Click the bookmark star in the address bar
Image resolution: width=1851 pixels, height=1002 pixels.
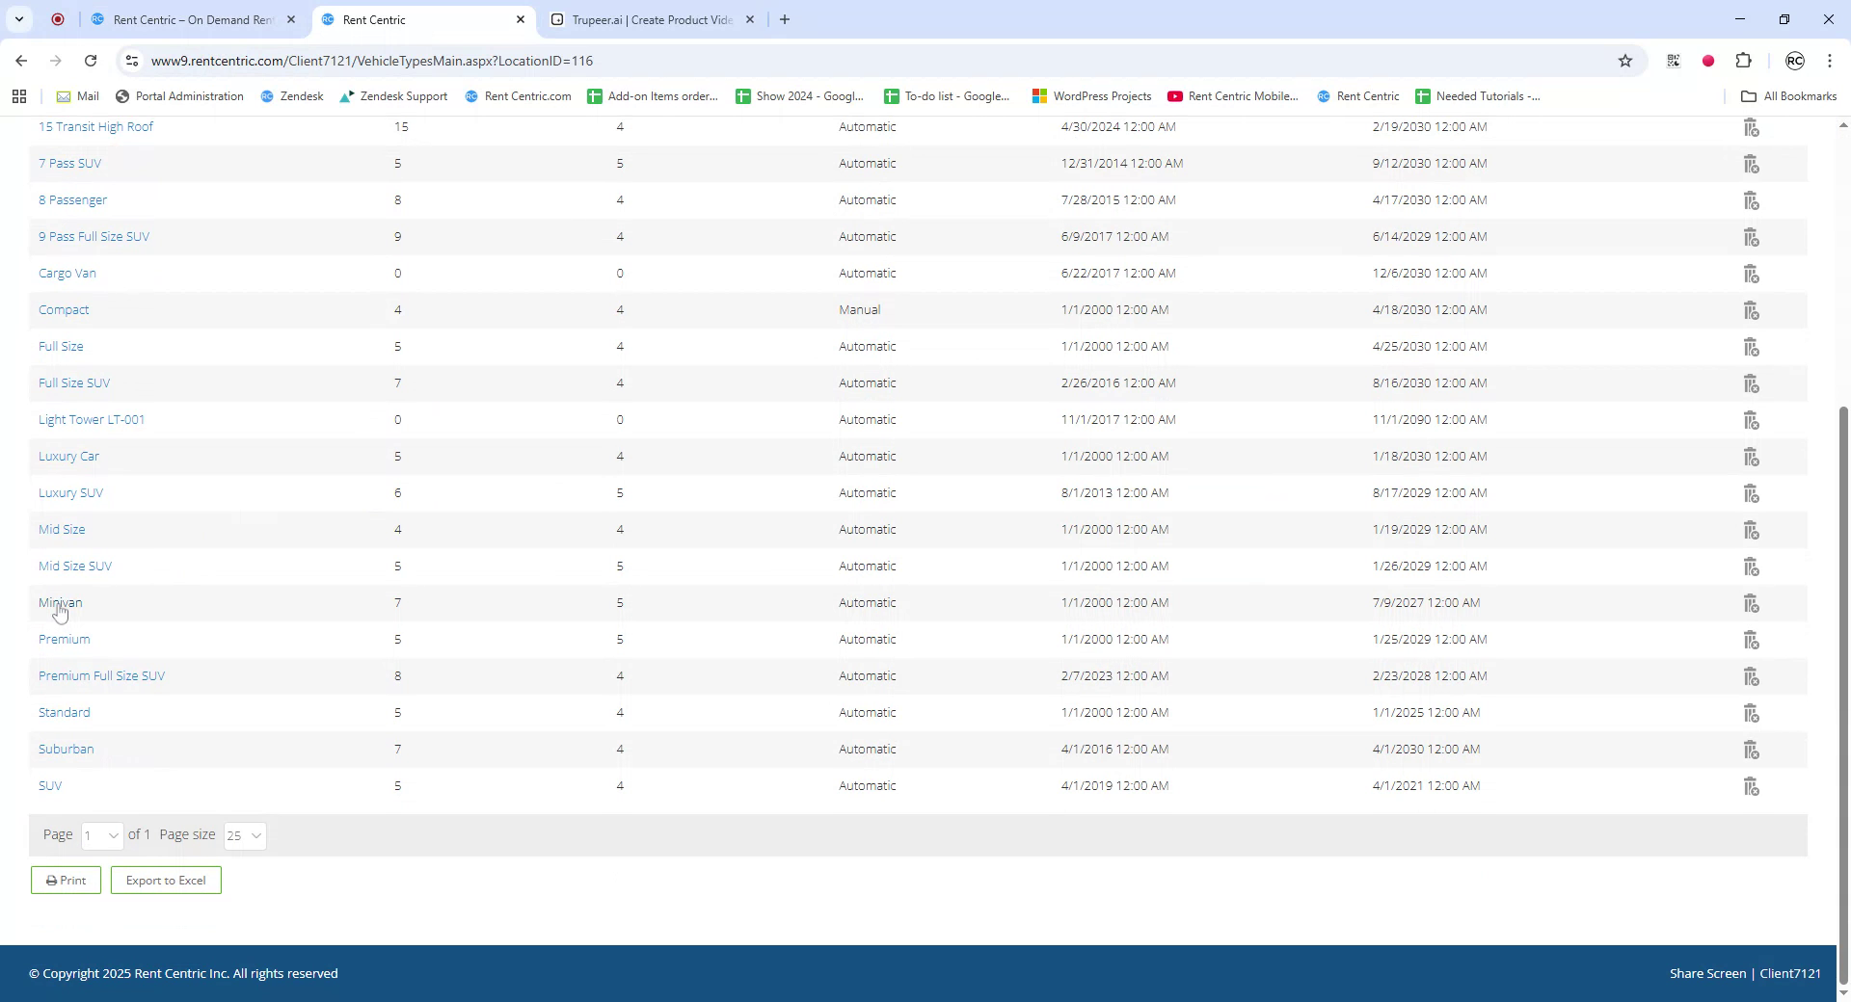(1625, 60)
